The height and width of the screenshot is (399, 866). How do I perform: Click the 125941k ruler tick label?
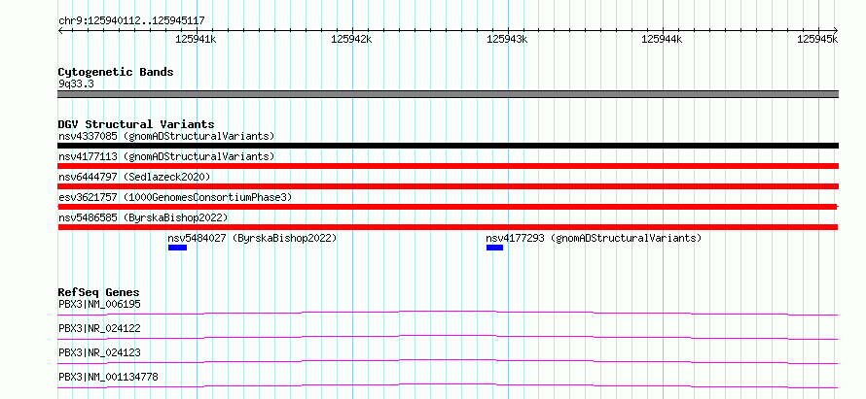pos(196,39)
